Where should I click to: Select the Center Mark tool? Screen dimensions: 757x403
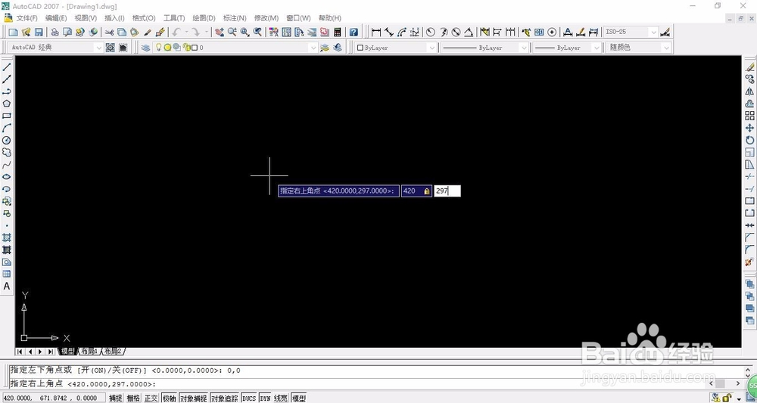tap(553, 33)
